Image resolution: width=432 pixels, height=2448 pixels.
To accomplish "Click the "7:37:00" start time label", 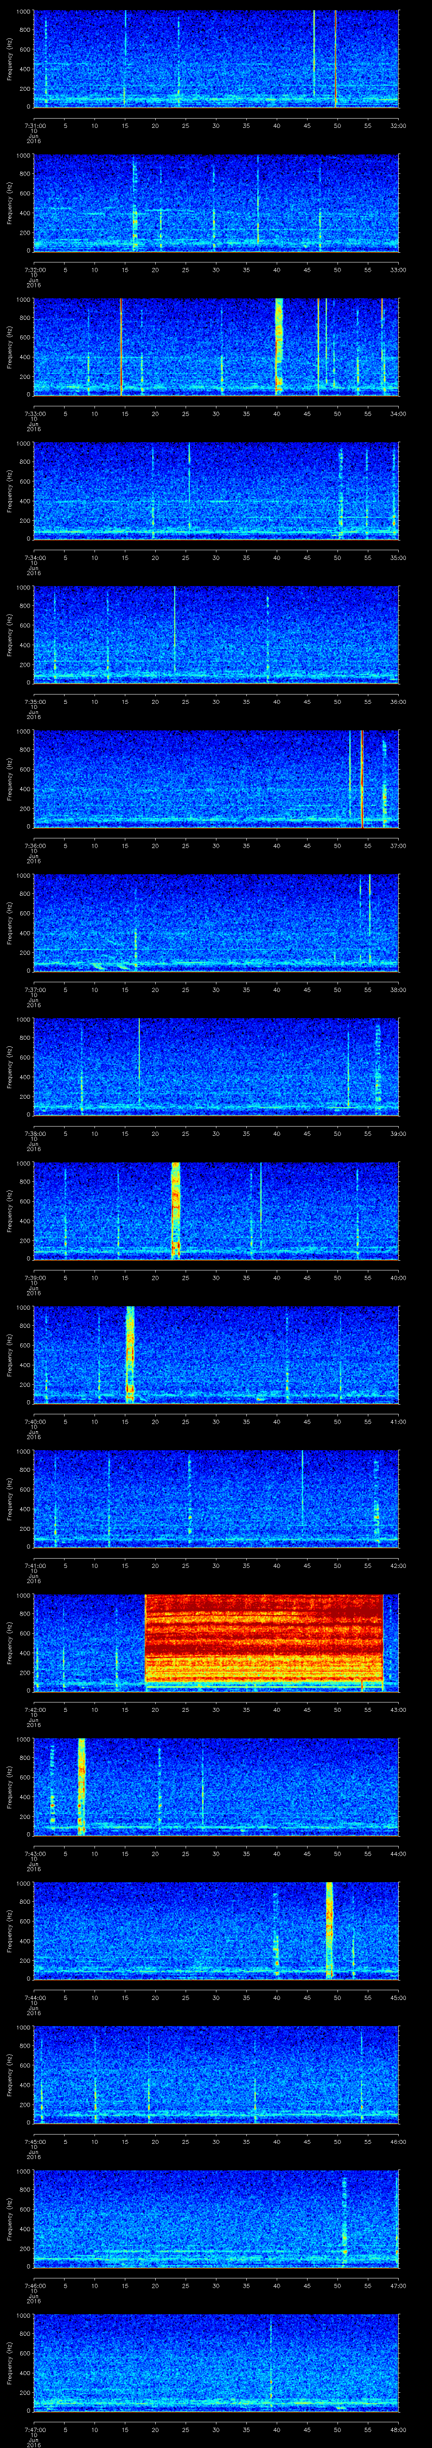I will click(34, 989).
